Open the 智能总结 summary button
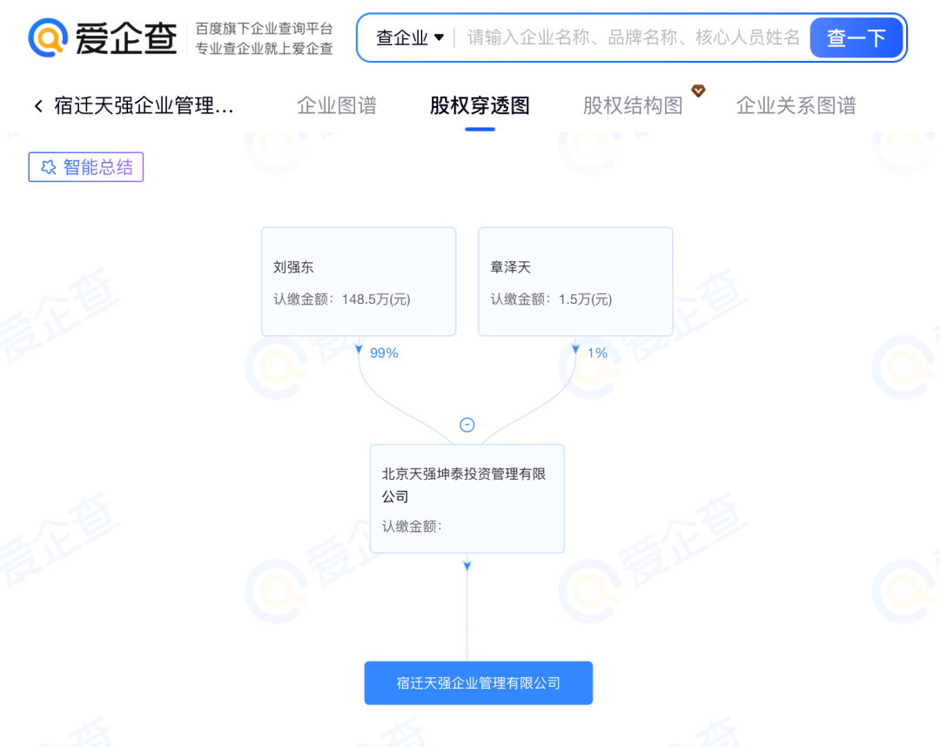This screenshot has width=940, height=747. point(86,167)
